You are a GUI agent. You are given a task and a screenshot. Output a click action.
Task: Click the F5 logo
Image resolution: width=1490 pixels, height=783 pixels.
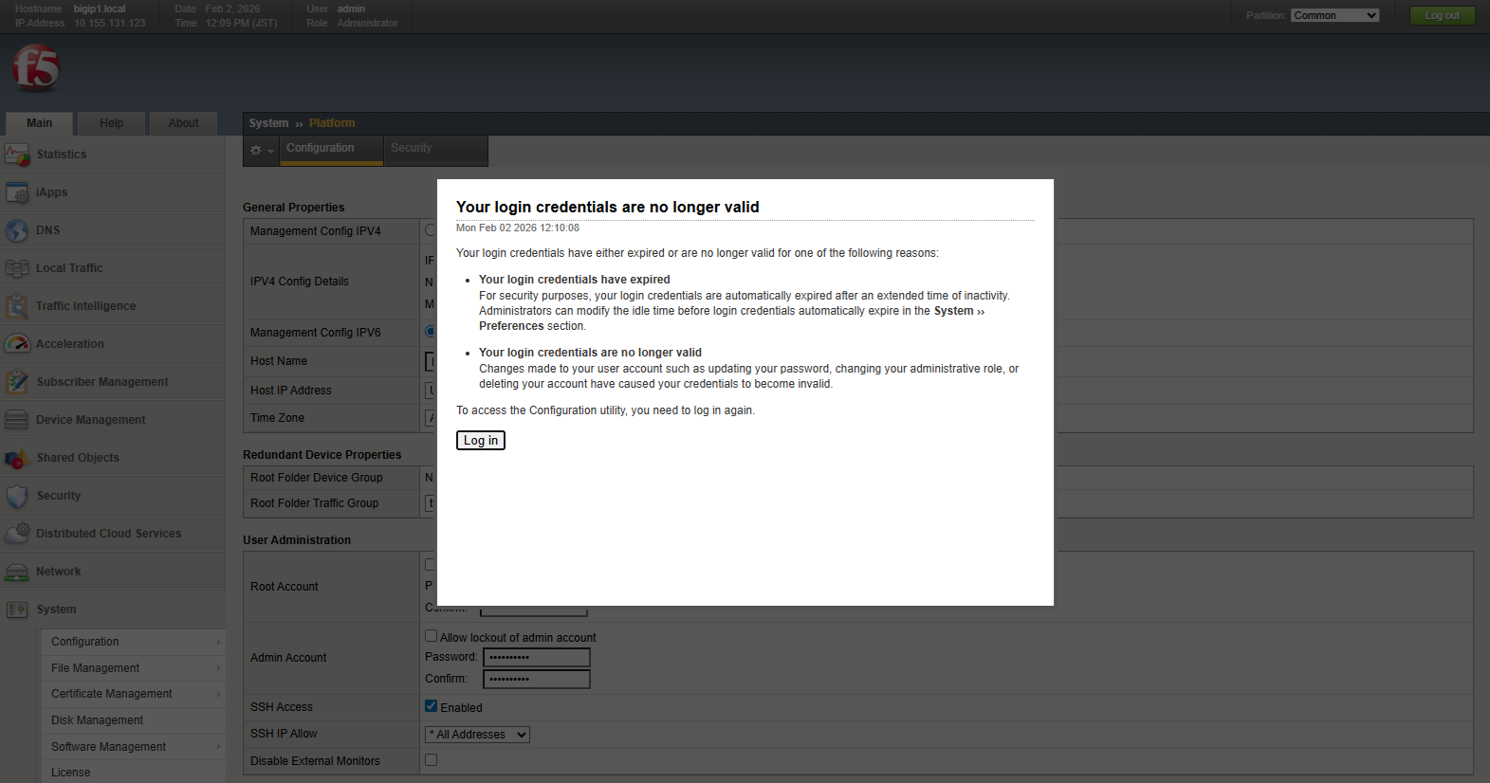coord(36,68)
